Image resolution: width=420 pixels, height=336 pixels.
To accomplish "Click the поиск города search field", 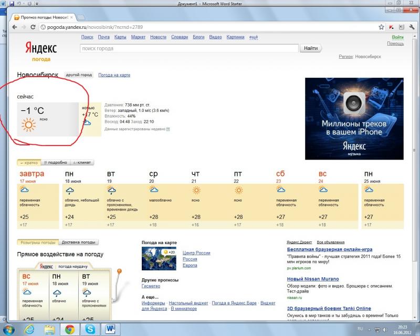I will pyautogui.click(x=189, y=48).
